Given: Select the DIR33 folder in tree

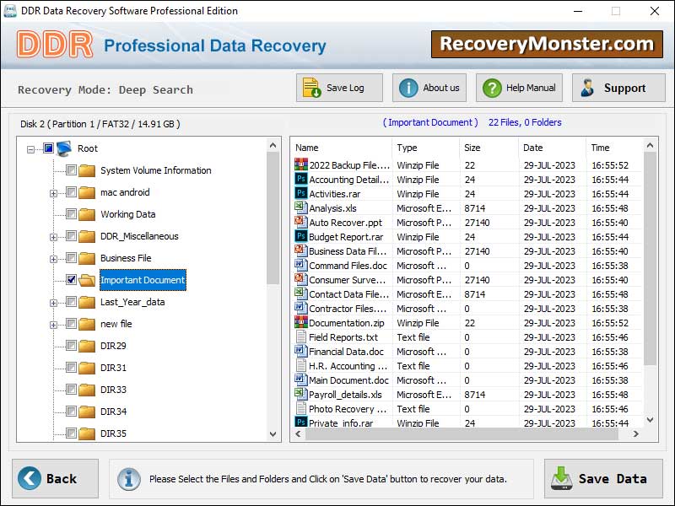Looking at the screenshot, I should [113, 390].
